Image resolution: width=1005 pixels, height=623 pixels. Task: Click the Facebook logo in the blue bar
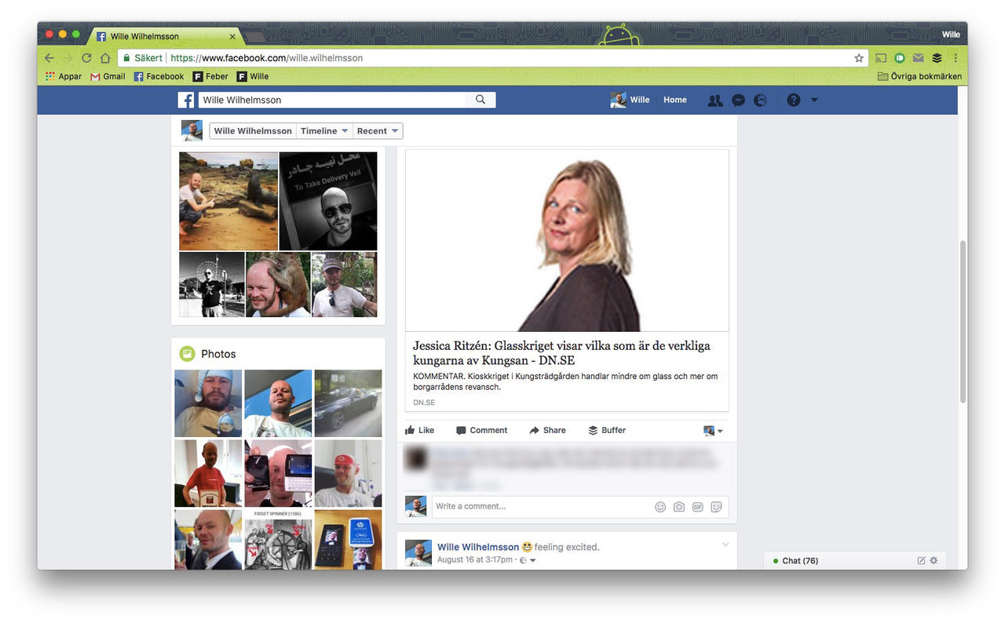point(186,100)
